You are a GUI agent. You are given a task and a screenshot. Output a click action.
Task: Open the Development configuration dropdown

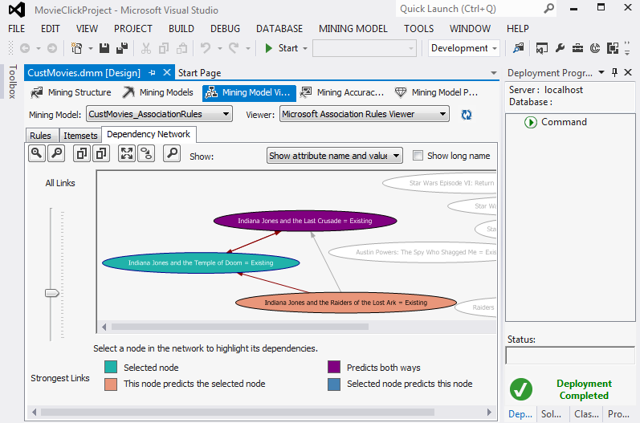[464, 48]
